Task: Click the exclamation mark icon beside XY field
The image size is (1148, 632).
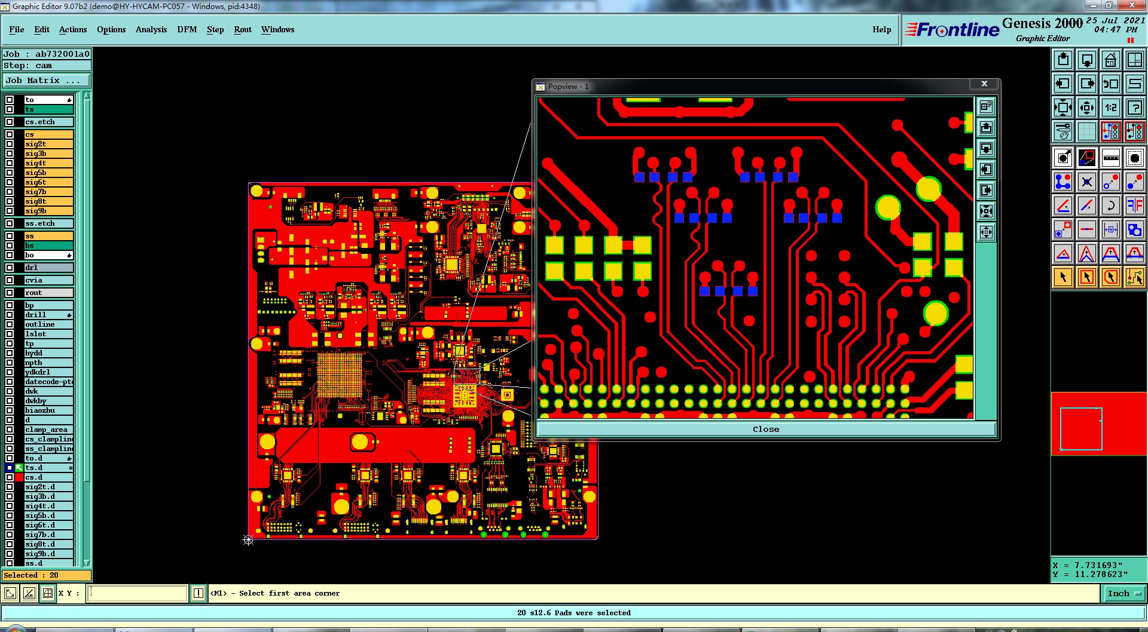Action: point(199,593)
